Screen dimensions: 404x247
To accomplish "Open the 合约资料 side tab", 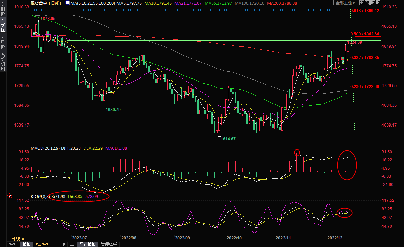I will coord(3,61).
